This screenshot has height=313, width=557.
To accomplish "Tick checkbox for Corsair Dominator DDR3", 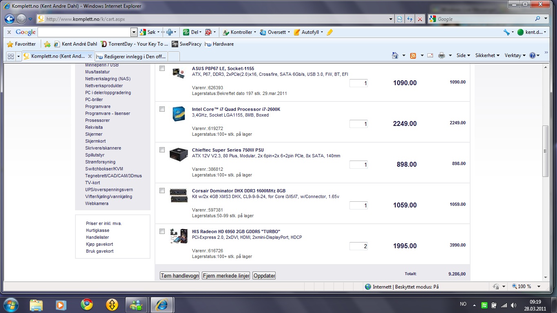I will click(x=162, y=191).
